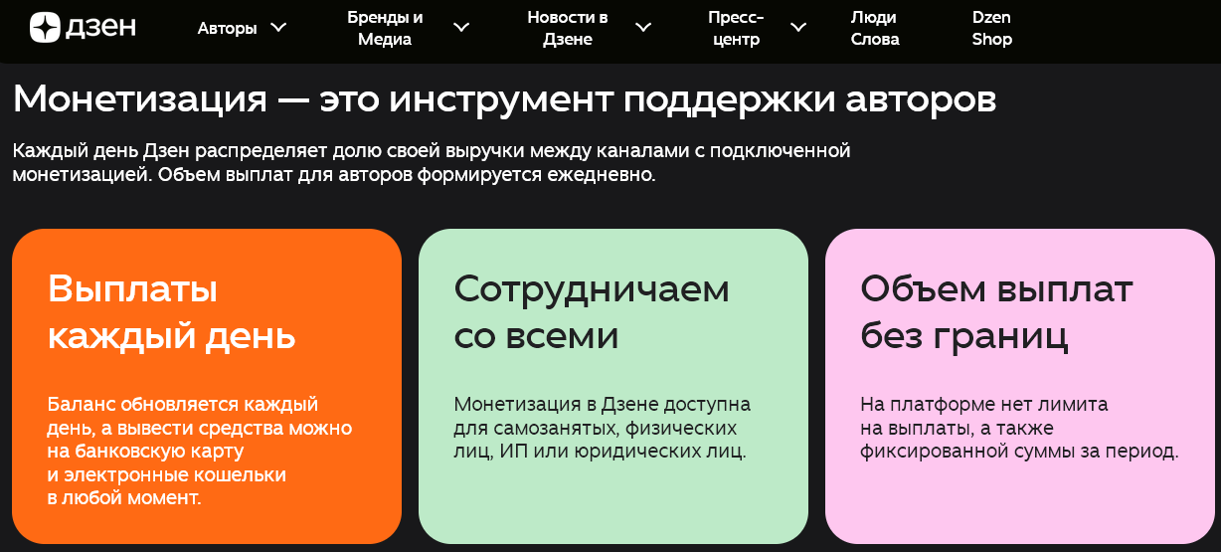Open the Новости в Дзене menu

(x=567, y=28)
